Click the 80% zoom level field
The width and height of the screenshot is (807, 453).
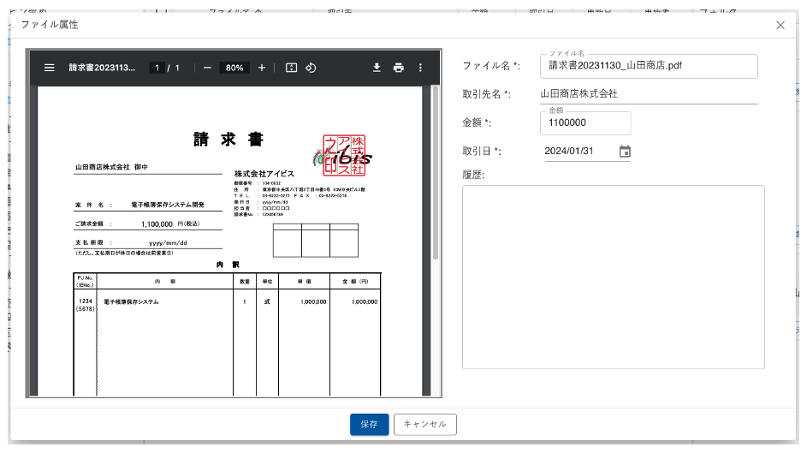tap(234, 68)
